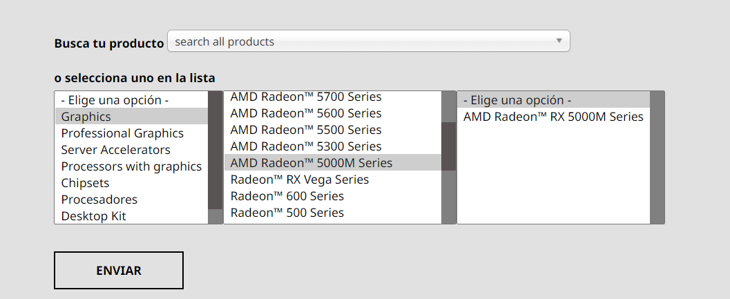Viewport: 730px width, 299px height.
Task: Choose AMD Radeon 5700 Series
Action: point(305,97)
